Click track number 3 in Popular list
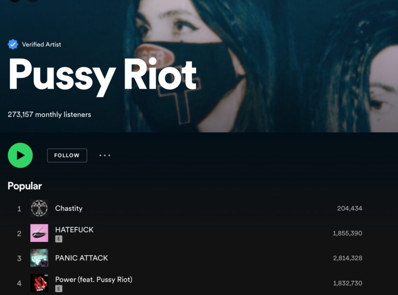Viewport: 398px width, 295px height. pos(19,258)
